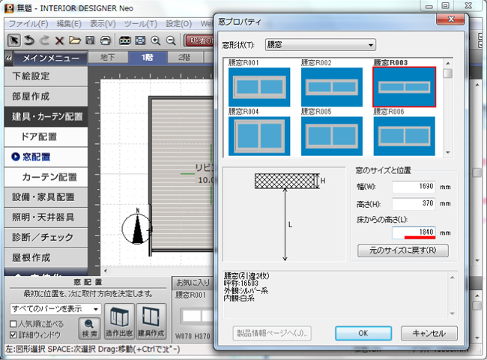The width and height of the screenshot is (487, 360).
Task: Click the save floppy disk icon
Action: tap(90, 40)
